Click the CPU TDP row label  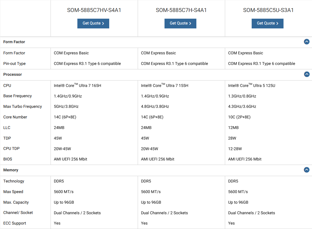11,148
